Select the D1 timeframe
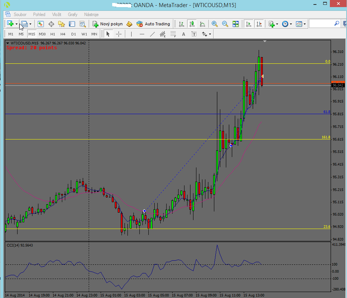 73,34
